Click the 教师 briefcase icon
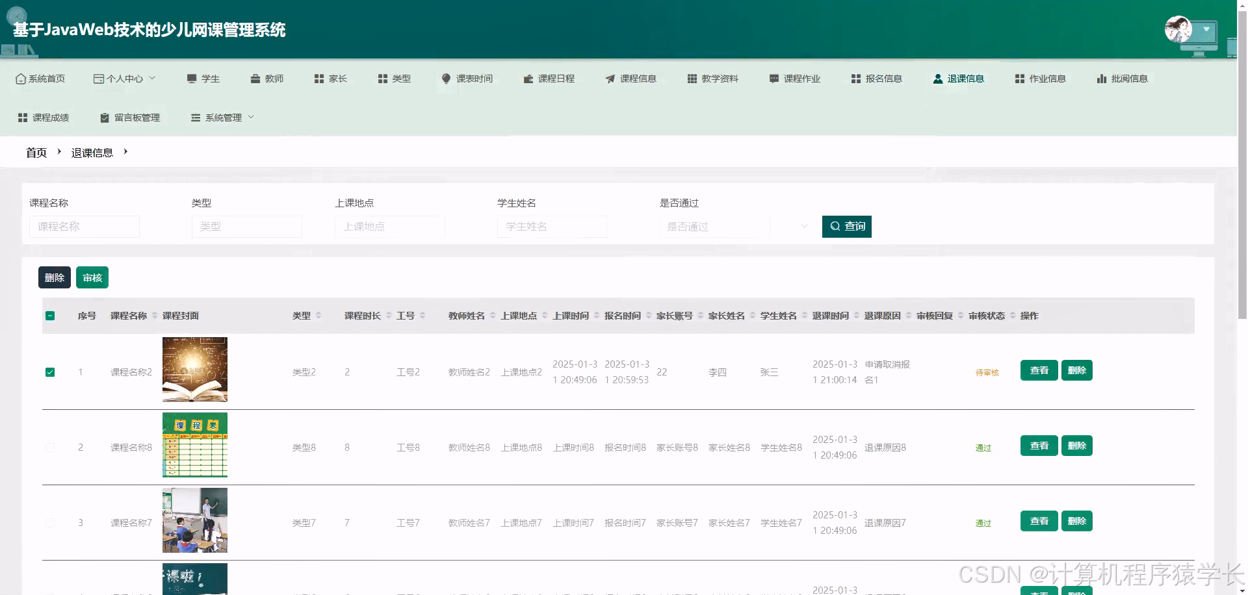 coord(255,79)
